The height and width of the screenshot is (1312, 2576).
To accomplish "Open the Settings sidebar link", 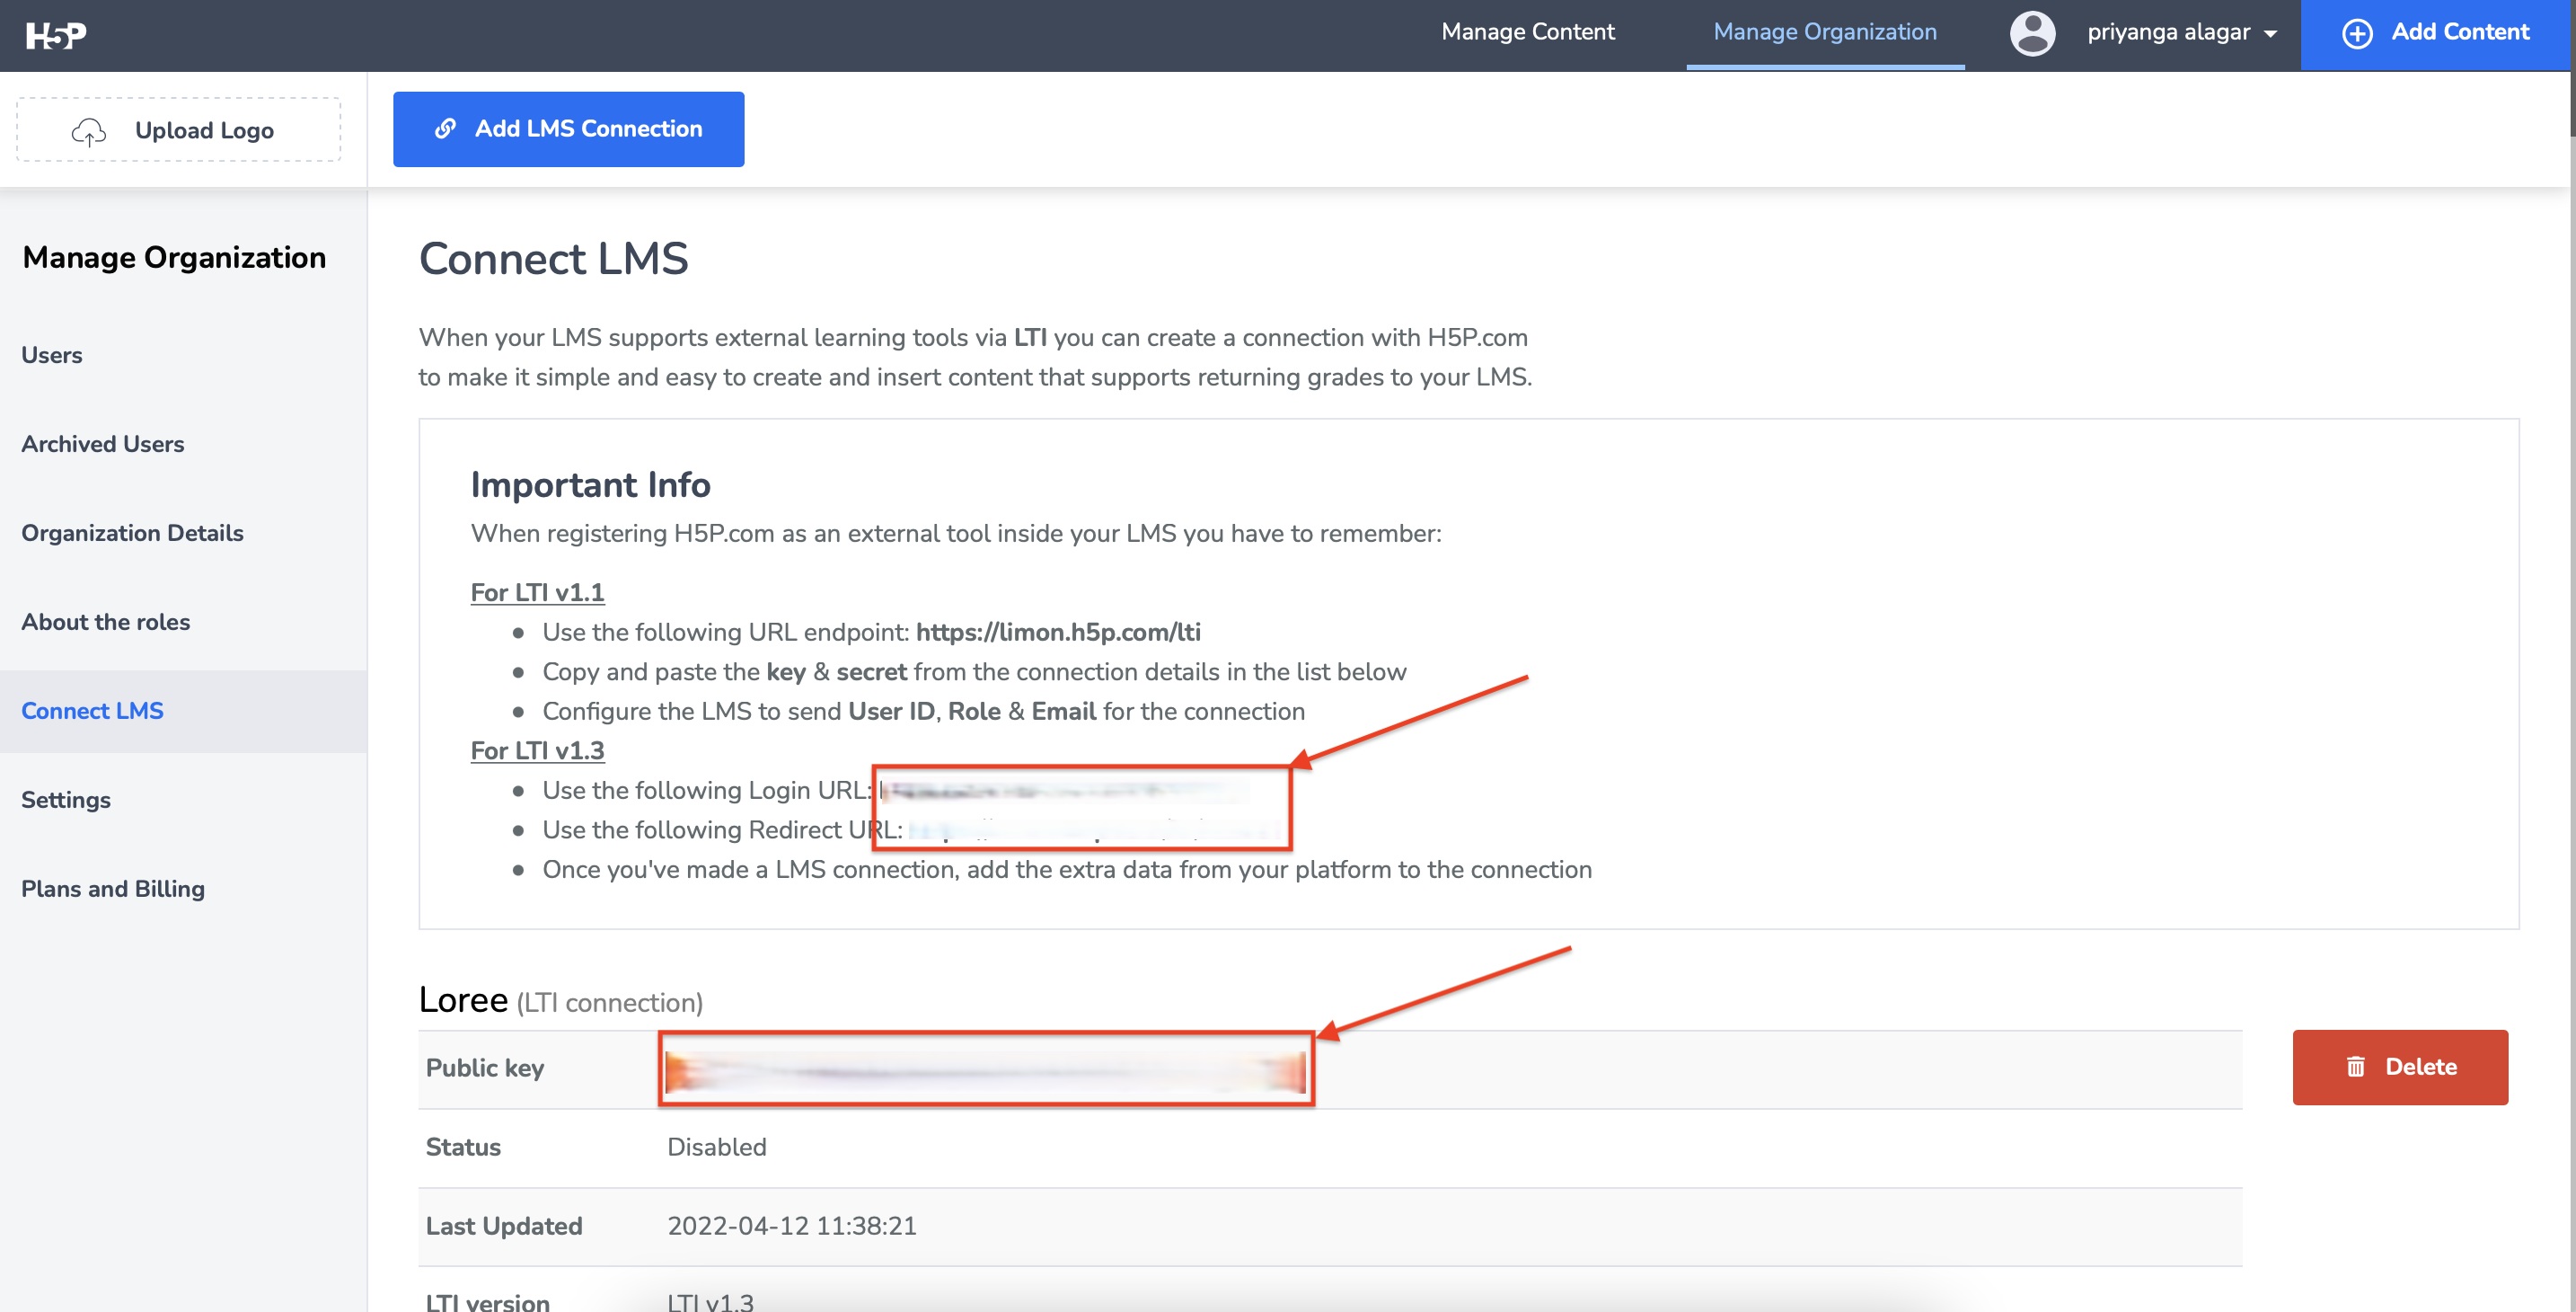I will pos(66,801).
